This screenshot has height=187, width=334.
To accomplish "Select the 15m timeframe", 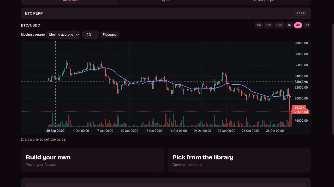I will [279, 25].
